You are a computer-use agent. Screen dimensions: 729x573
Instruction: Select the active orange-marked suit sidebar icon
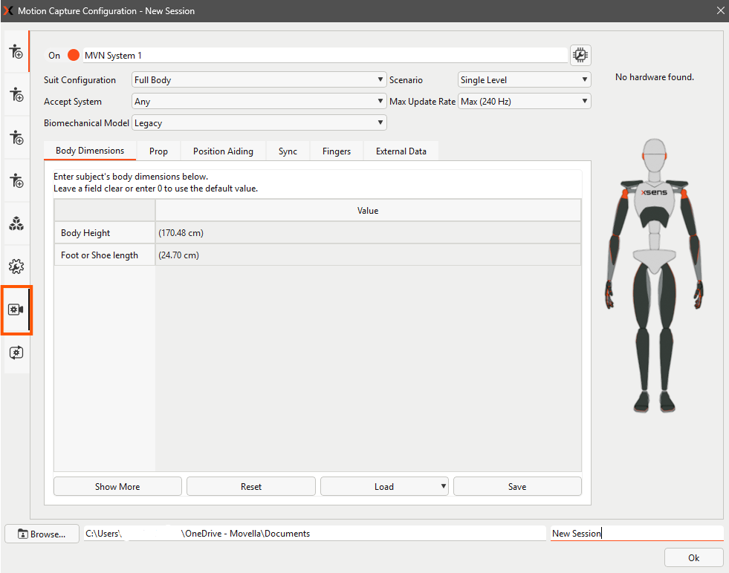click(x=16, y=51)
